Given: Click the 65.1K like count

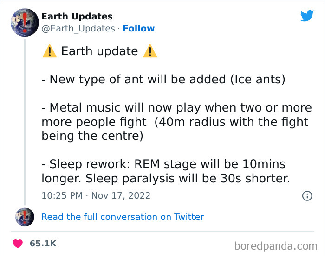Looking at the screenshot, I should [43, 244].
